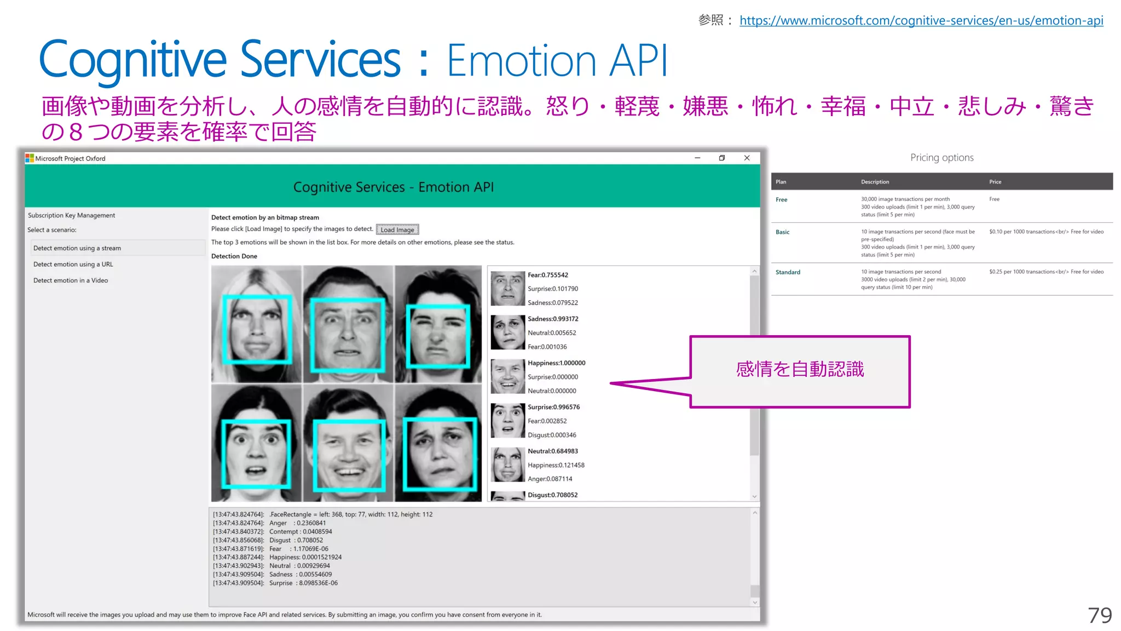The width and height of the screenshot is (1121, 631).
Task: Click the 'Neutral:0.005652' result text
Action: [x=552, y=332]
